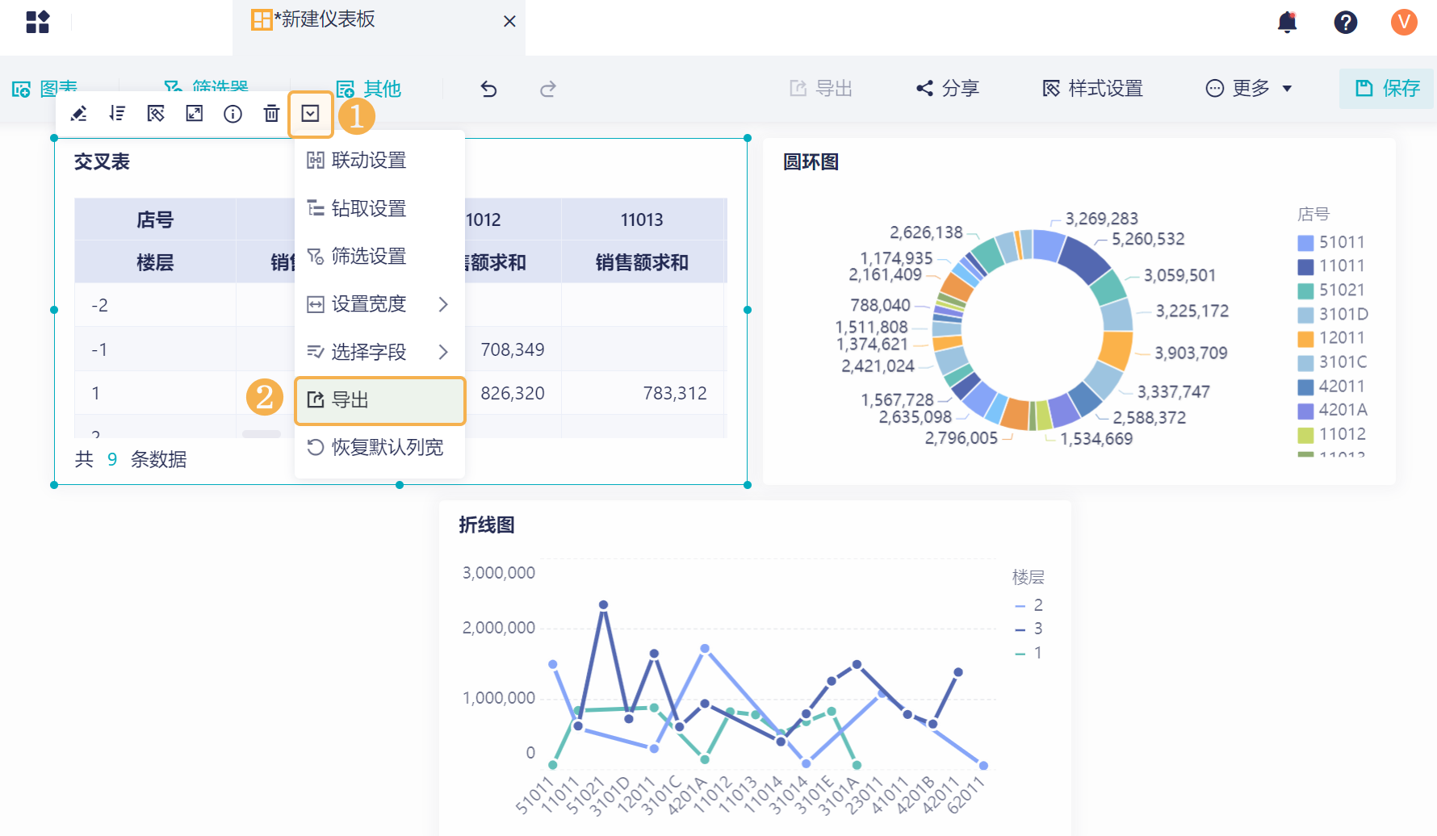The image size is (1437, 836).
Task: Expand the 选择字段 submenu
Action: [379, 352]
